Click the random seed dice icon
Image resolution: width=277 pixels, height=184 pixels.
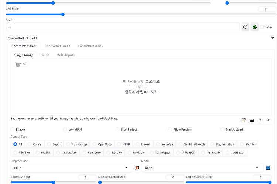[245, 27]
